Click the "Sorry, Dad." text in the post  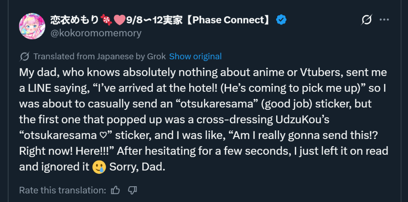tap(137, 167)
